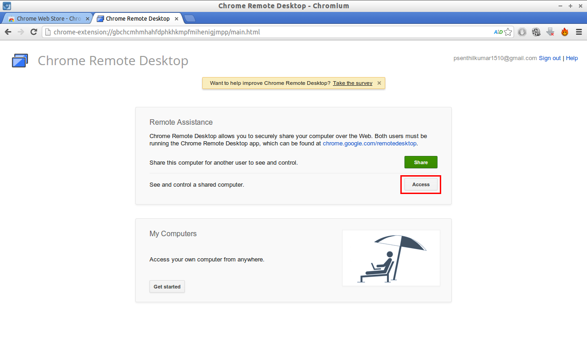This screenshot has width=587, height=355.
Task: Click the A:D translate icon in the address bar
Action: (x=498, y=32)
